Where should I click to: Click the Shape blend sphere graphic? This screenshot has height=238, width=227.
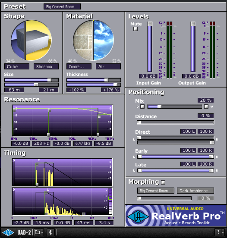(x=32, y=40)
